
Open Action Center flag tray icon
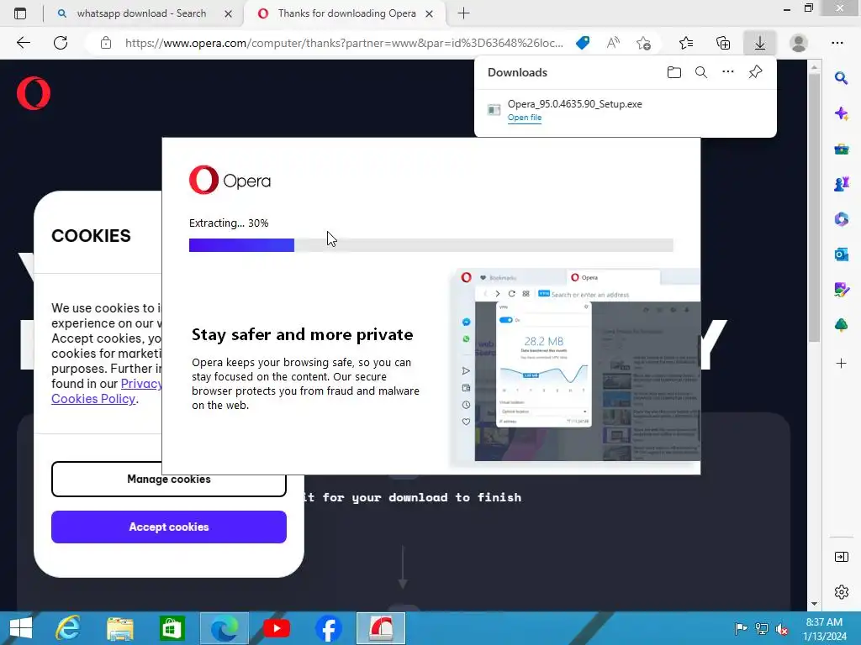click(x=741, y=628)
